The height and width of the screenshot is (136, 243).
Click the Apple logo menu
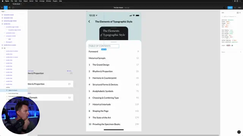[x=3, y=1]
